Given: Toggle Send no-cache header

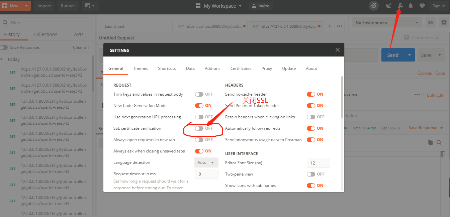Looking at the screenshot, I should point(311,94).
